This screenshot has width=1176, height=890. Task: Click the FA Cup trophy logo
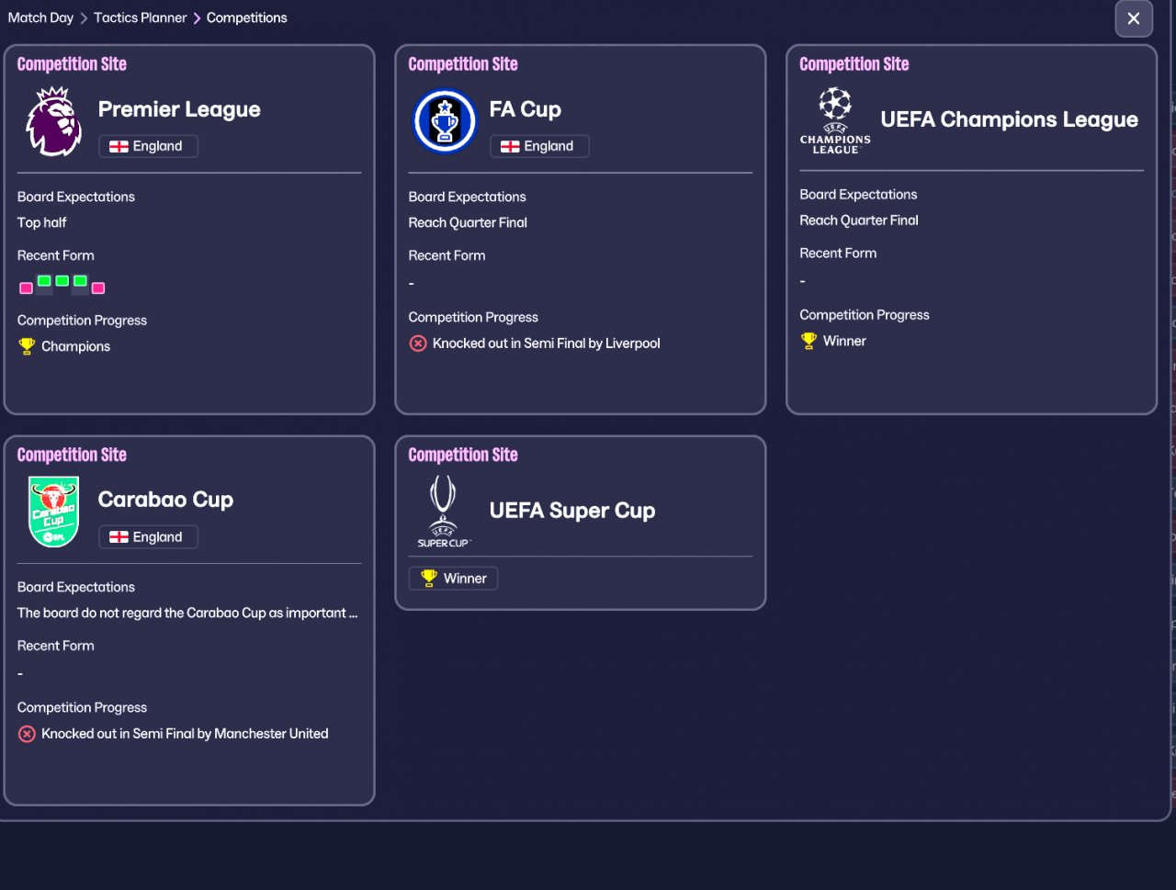[x=445, y=121]
